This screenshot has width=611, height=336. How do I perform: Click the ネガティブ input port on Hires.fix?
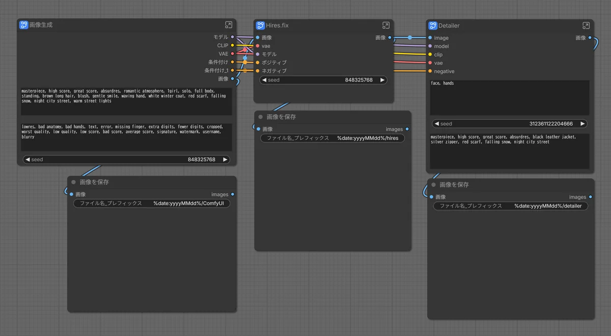click(258, 71)
